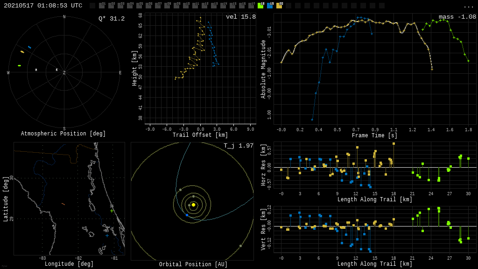This screenshot has height=269, width=478.
Task: Toggle the gray station 17 box
Action: (x=251, y=6)
